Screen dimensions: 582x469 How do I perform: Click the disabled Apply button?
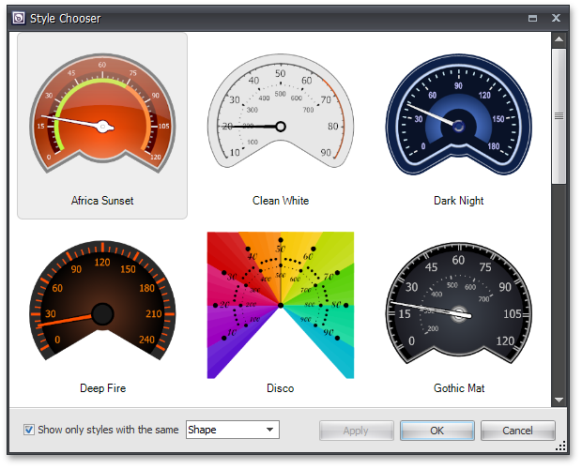click(x=356, y=431)
